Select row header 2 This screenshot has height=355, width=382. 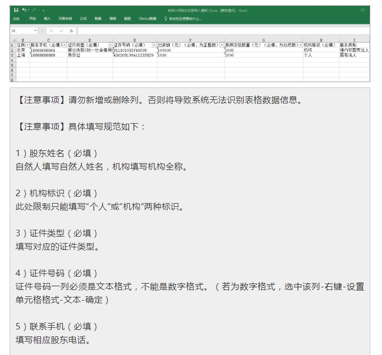pos(13,50)
